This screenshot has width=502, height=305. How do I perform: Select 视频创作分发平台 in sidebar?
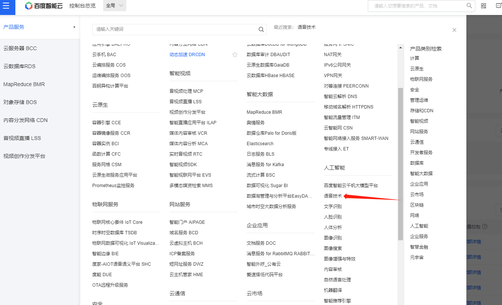point(24,156)
